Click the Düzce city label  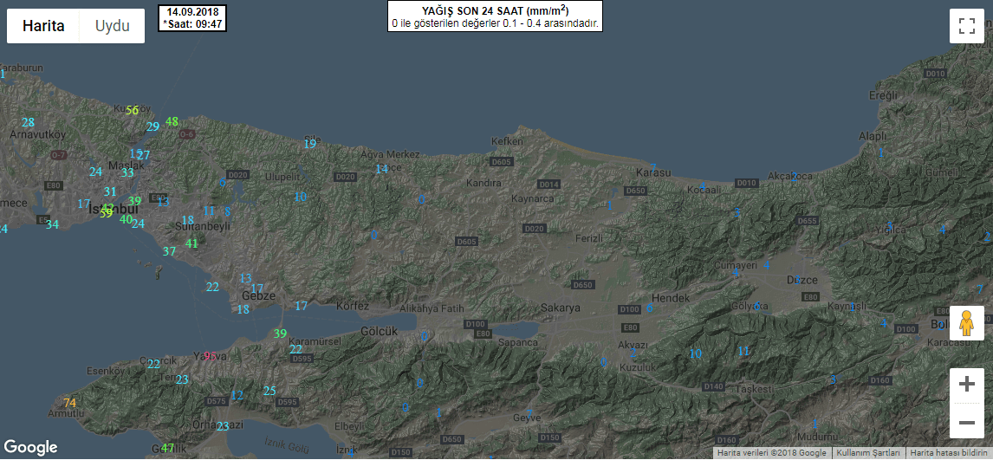[x=802, y=280]
